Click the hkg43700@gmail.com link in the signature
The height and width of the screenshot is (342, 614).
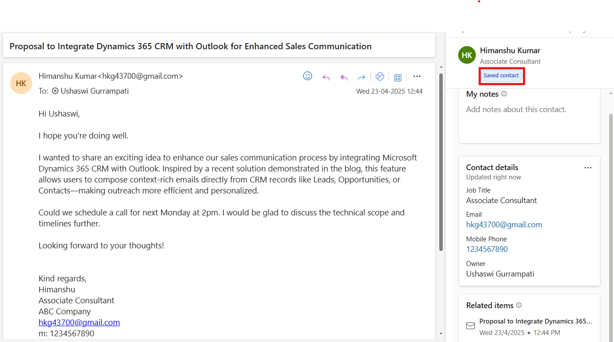79,322
